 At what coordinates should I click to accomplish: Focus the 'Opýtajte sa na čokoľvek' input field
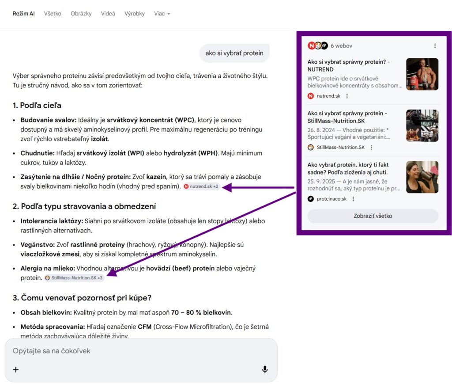(141, 351)
